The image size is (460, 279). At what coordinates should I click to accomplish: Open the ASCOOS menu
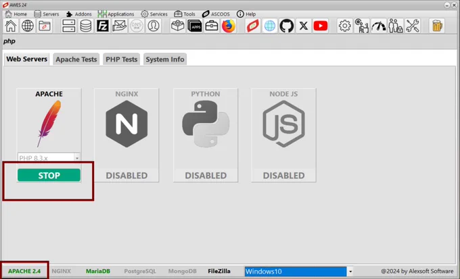point(216,14)
